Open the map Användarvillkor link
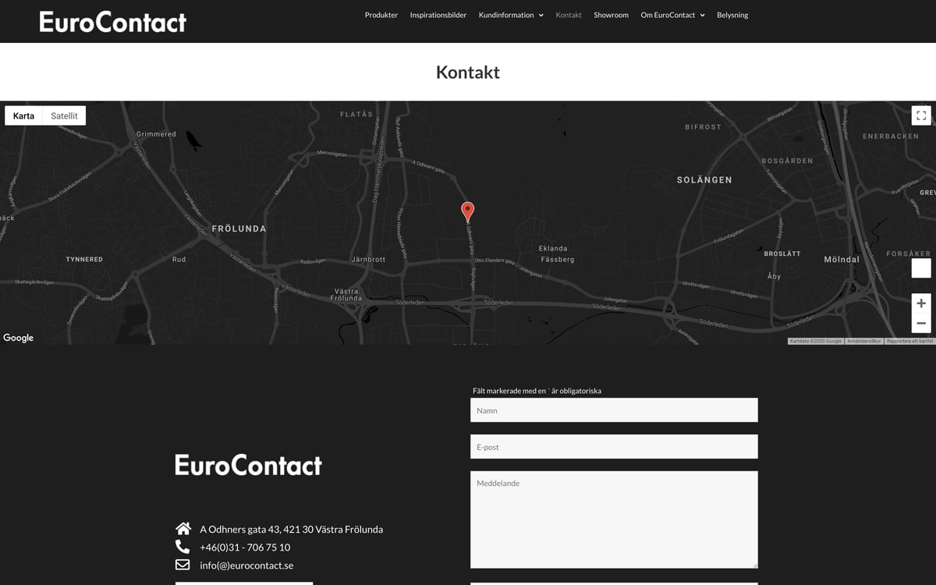 tap(863, 341)
